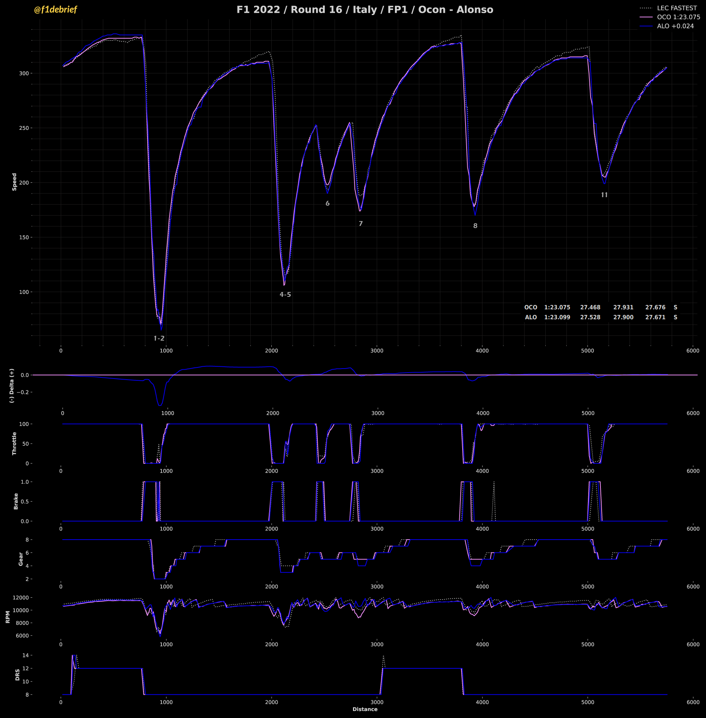Viewport: 706px width, 718px height.
Task: Click the Gear subplot axis label
Action: pyautogui.click(x=21, y=559)
